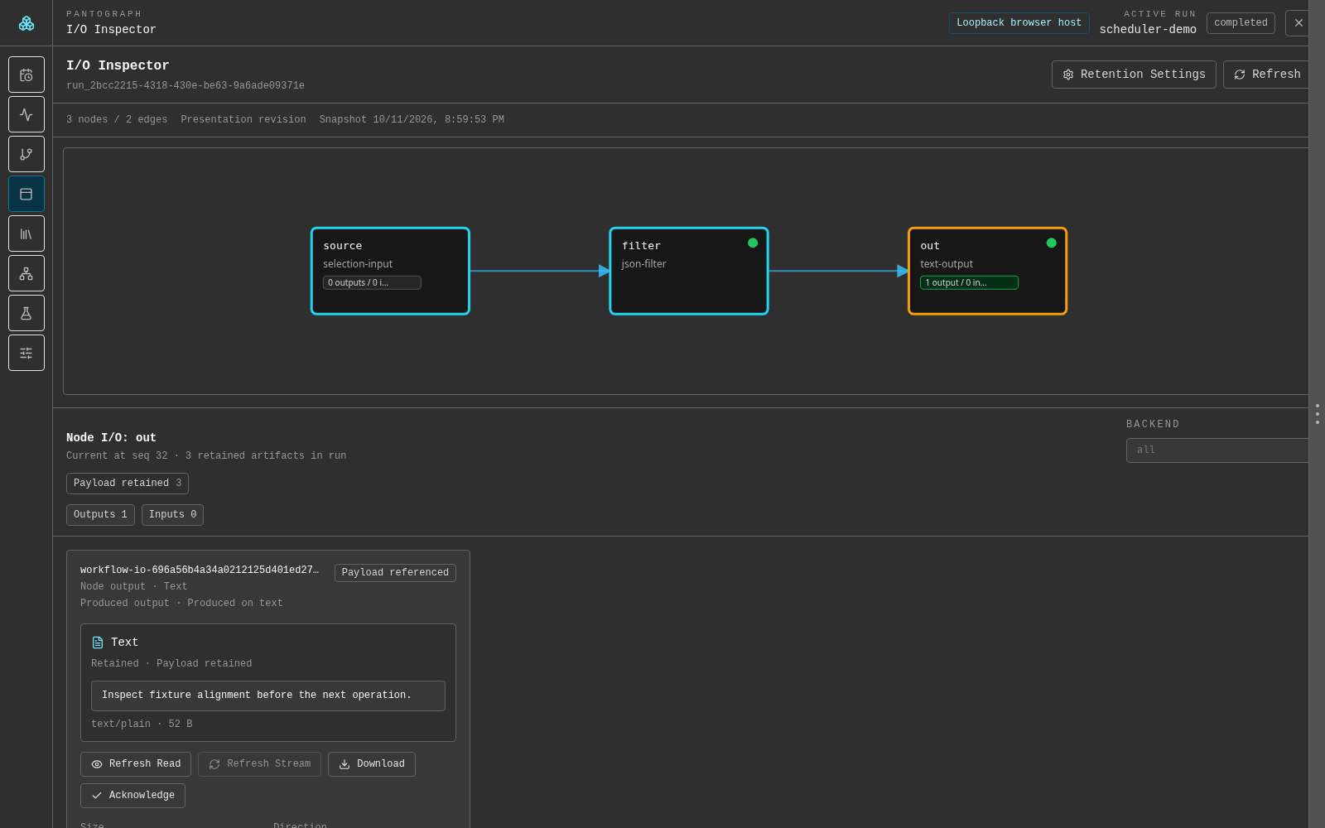This screenshot has width=1325, height=828.
Task: Open the network hierarchy sidebar icon
Action: point(26,273)
